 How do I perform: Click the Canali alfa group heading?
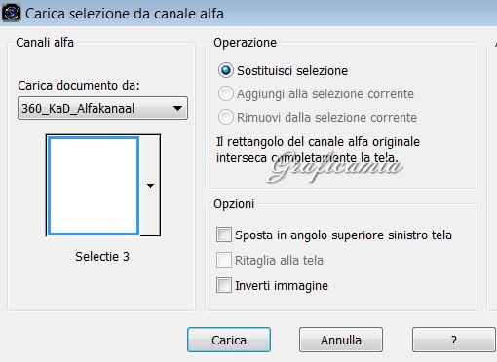pyautogui.click(x=45, y=43)
